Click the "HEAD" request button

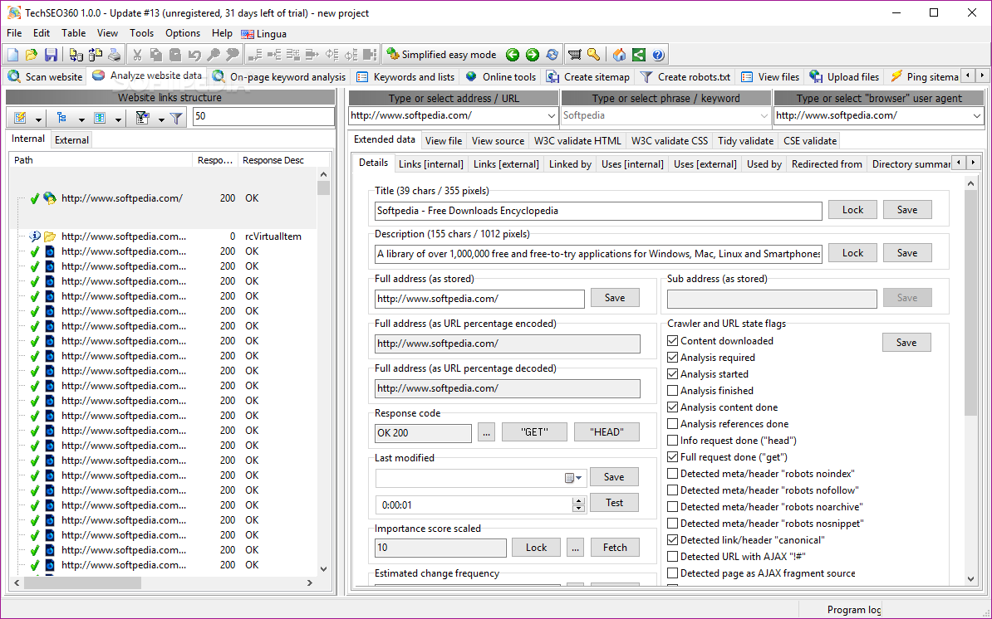(x=606, y=432)
